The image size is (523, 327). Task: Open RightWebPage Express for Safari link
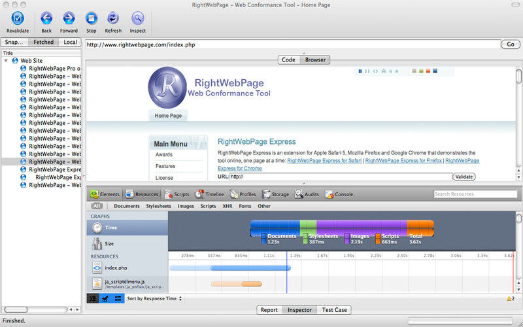324,160
